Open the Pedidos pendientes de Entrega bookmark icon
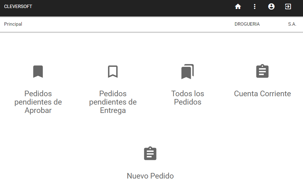 pos(113,71)
